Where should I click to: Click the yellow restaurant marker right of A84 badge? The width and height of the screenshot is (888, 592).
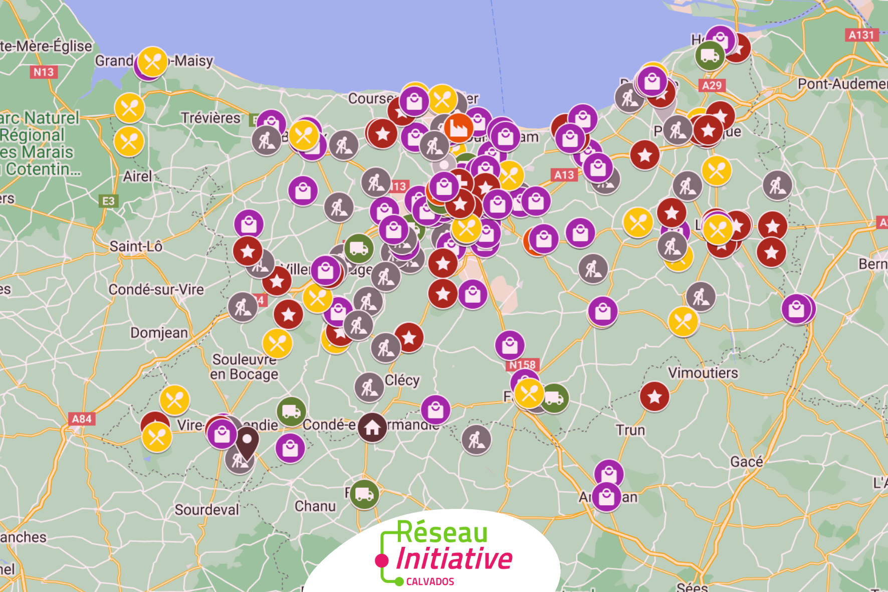point(174,400)
